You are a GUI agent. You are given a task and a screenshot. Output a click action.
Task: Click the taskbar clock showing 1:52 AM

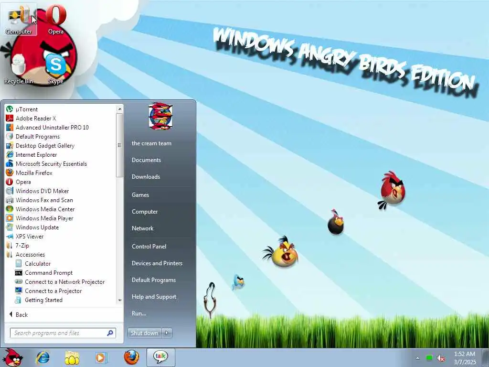coord(465,358)
